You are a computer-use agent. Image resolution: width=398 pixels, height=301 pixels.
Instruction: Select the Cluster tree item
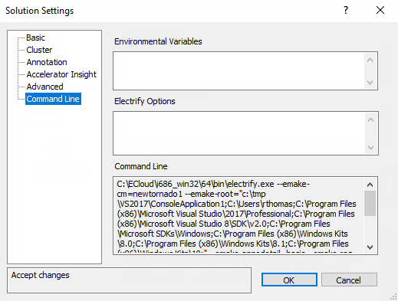(39, 50)
